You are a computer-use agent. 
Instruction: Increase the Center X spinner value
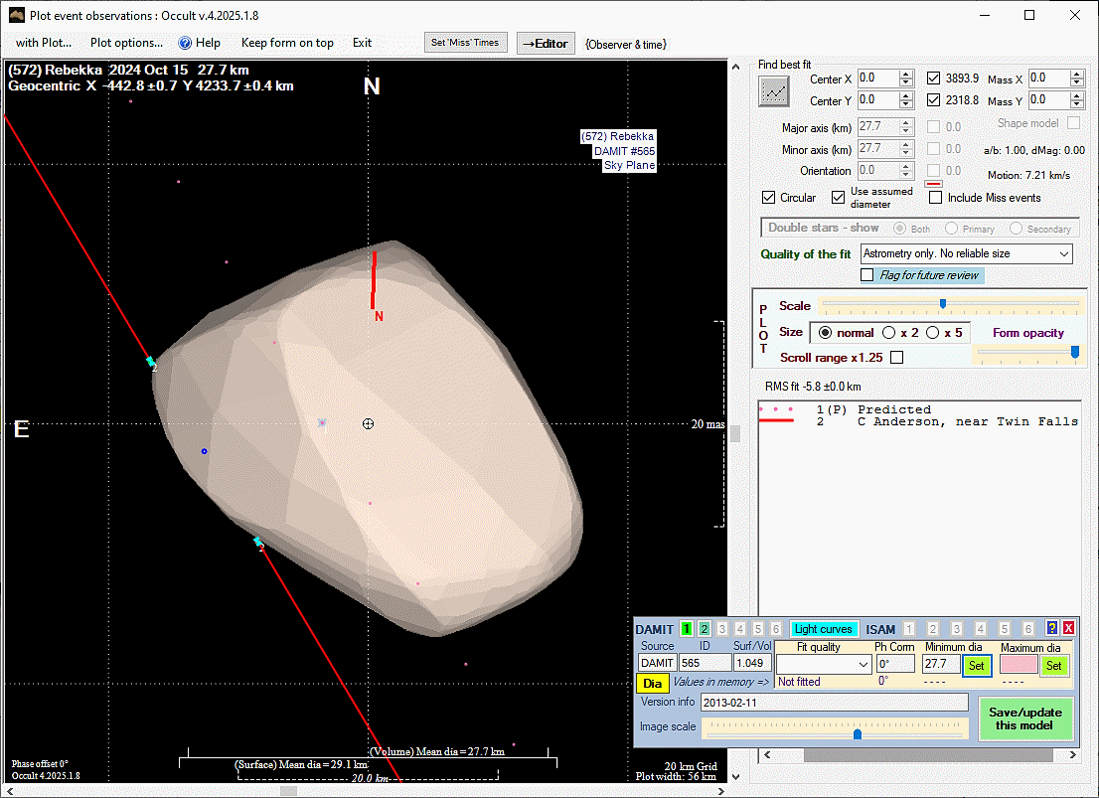905,75
